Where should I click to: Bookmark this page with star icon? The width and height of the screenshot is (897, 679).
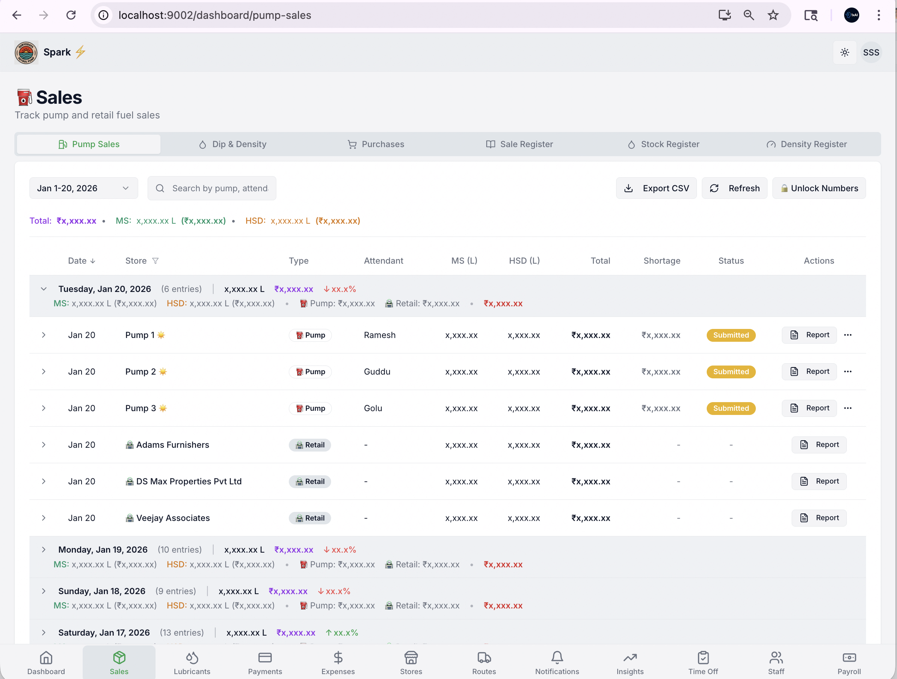click(x=773, y=15)
